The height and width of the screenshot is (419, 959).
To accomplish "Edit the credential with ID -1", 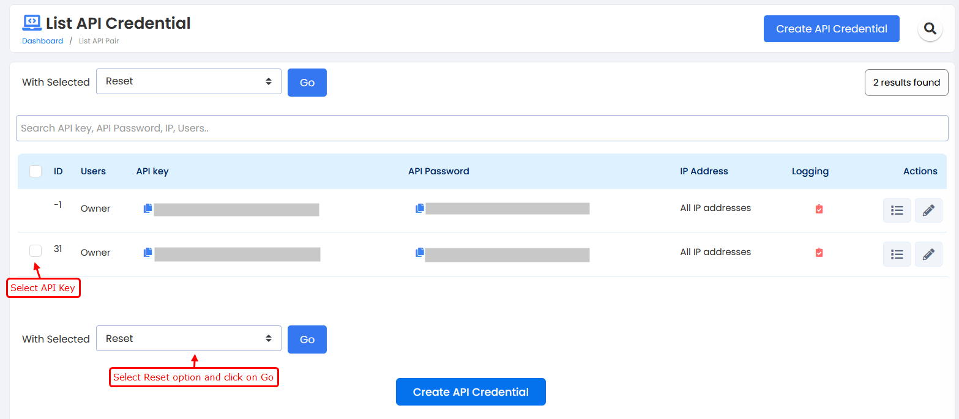I will click(x=928, y=210).
